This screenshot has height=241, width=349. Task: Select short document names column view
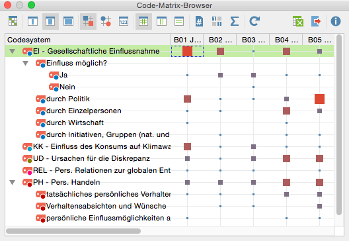pyautogui.click(x=32, y=21)
